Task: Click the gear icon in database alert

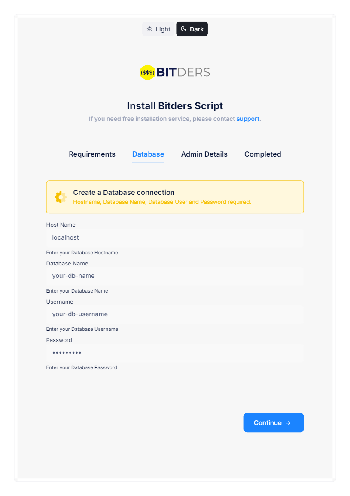Action: (x=61, y=197)
